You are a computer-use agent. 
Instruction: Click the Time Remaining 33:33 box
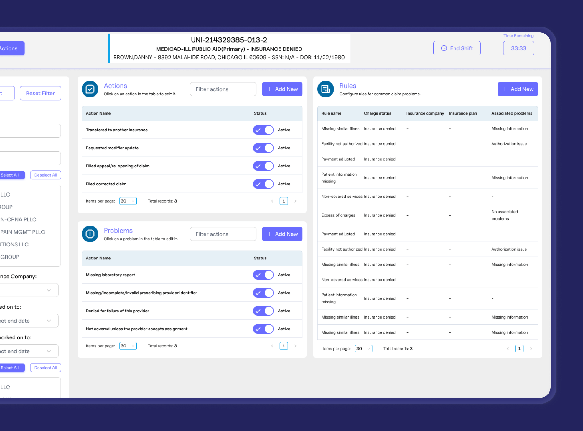click(x=518, y=48)
